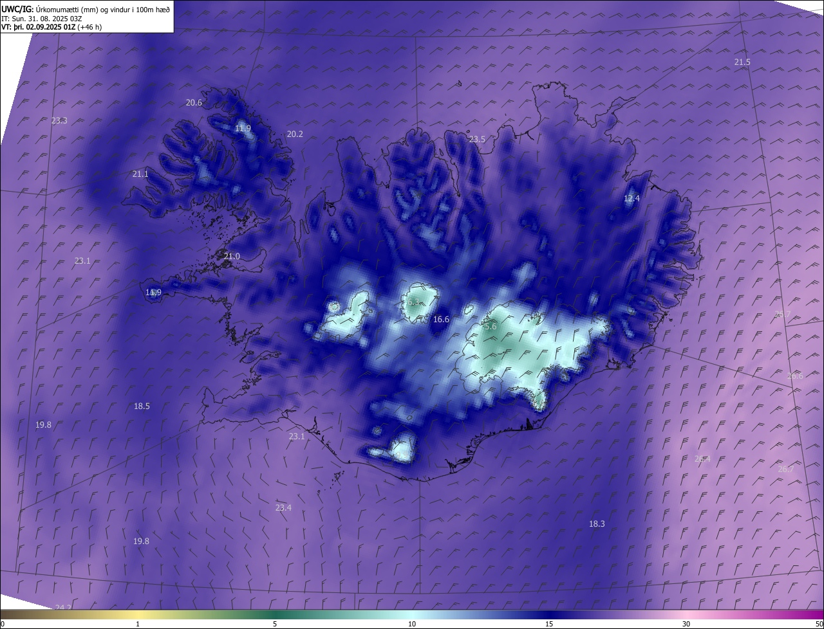Click the valid time line 'VT: þri. 02.09.2025 01Z'
This screenshot has width=824, height=629.
[x=38, y=27]
